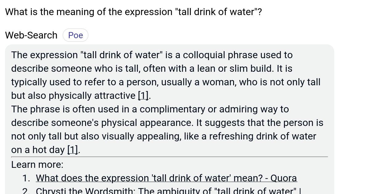Image resolution: width=370 pixels, height=194 pixels.
Task: Click the divider line above Learn more
Action: [170, 156]
